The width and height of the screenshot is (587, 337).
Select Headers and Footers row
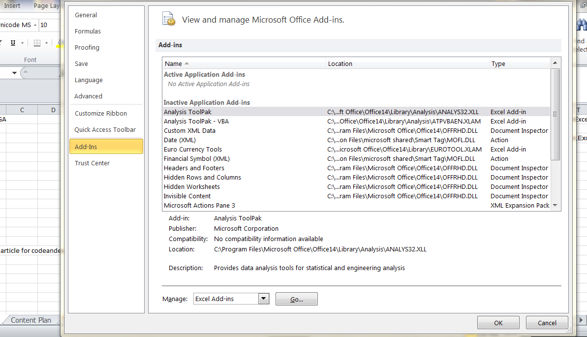click(x=356, y=168)
